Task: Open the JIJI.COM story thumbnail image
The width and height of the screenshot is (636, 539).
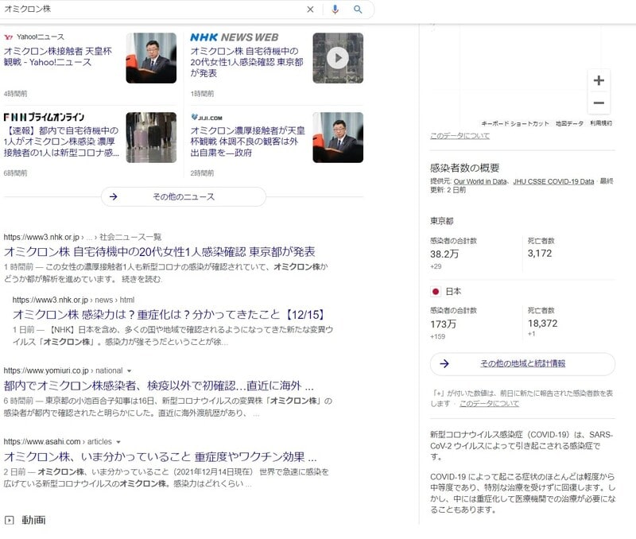Action: [x=338, y=138]
